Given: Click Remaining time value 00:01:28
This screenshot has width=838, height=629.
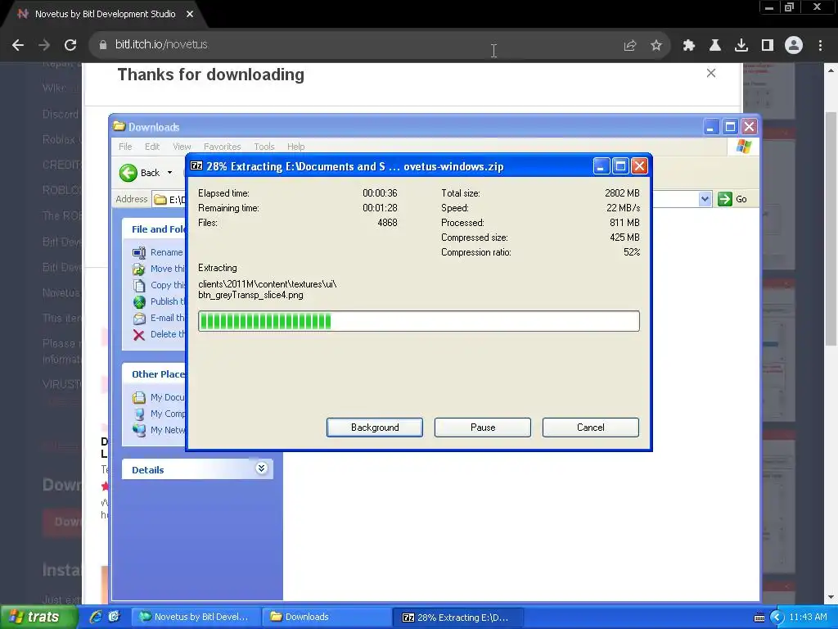Looking at the screenshot, I should (380, 208).
